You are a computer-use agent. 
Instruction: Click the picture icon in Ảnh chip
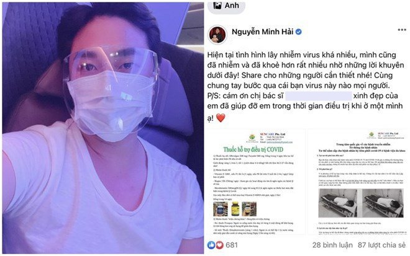coord(217,5)
